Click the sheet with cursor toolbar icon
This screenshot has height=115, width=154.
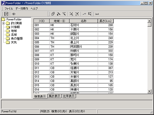pyautogui.click(x=90, y=14)
